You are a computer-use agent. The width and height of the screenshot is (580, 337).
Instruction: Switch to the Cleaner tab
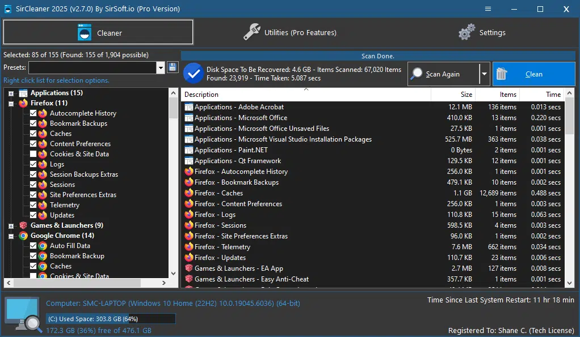98,32
